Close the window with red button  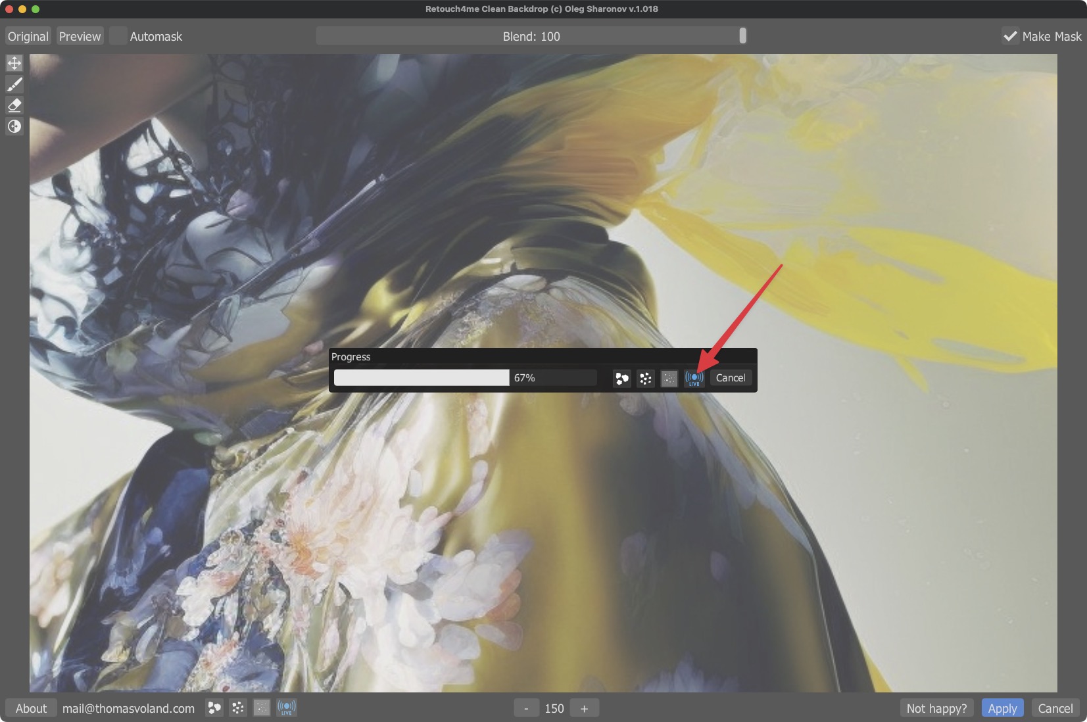(x=9, y=9)
